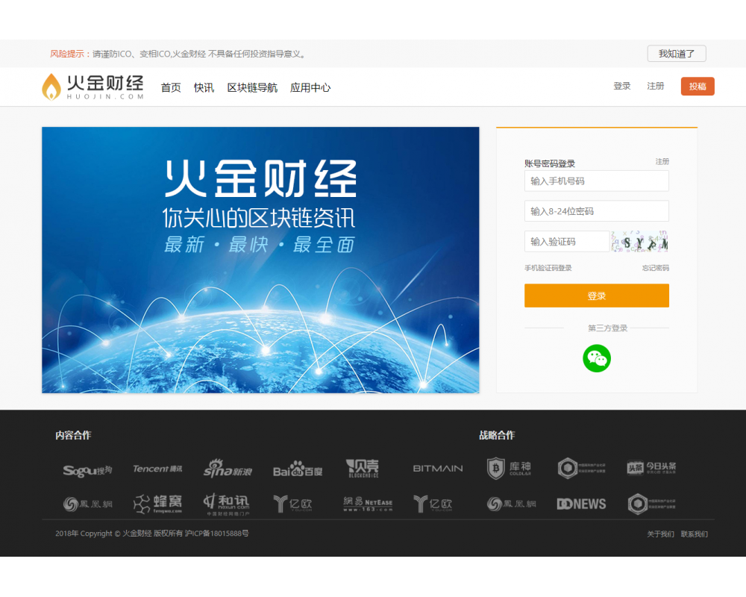Viewport: 746px width, 597px height.
Task: Click the 账号密码登录 heading text
Action: click(550, 163)
